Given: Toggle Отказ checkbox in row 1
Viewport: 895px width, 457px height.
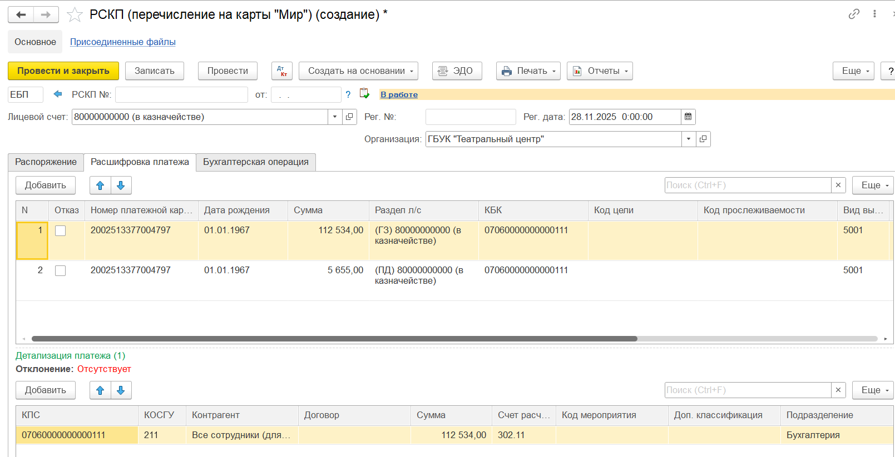Looking at the screenshot, I should pyautogui.click(x=61, y=231).
